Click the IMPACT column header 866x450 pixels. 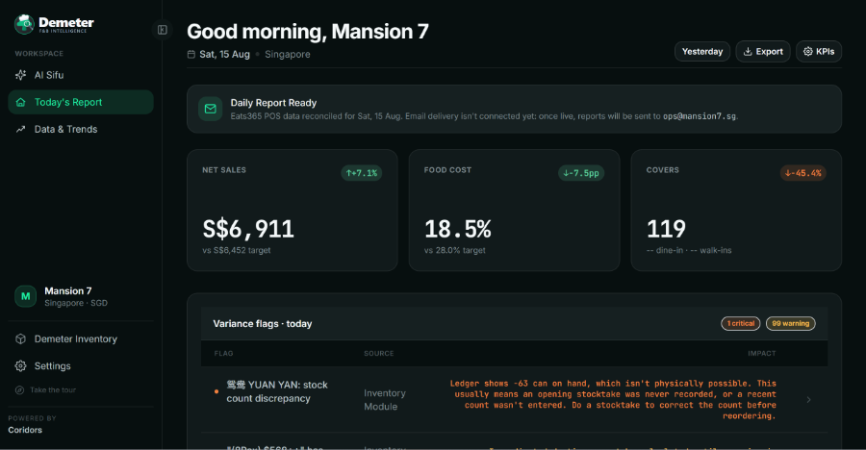pos(762,354)
